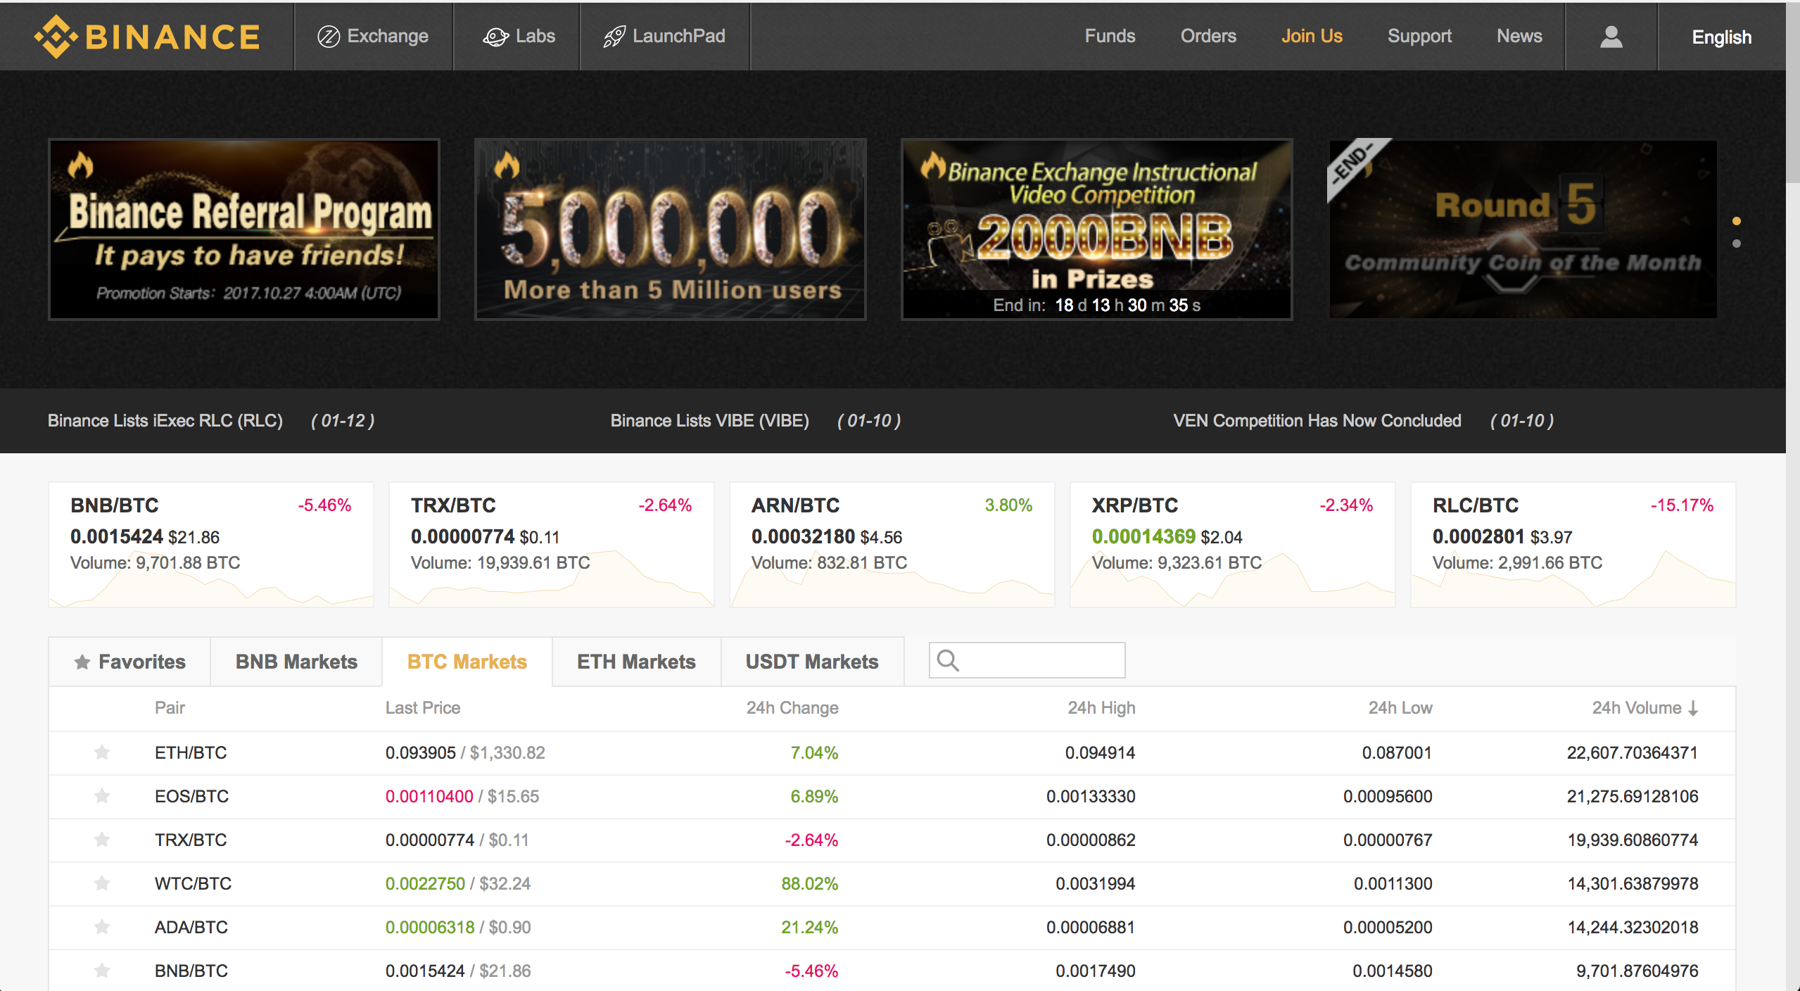Open the Binance Referral Program banner
Image resolution: width=1800 pixels, height=991 pixels.
(x=243, y=229)
